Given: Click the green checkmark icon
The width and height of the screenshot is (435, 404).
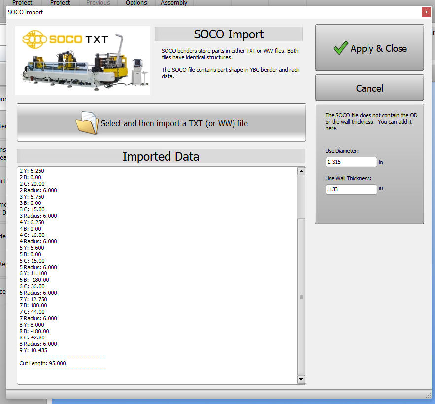Looking at the screenshot, I should [x=341, y=48].
